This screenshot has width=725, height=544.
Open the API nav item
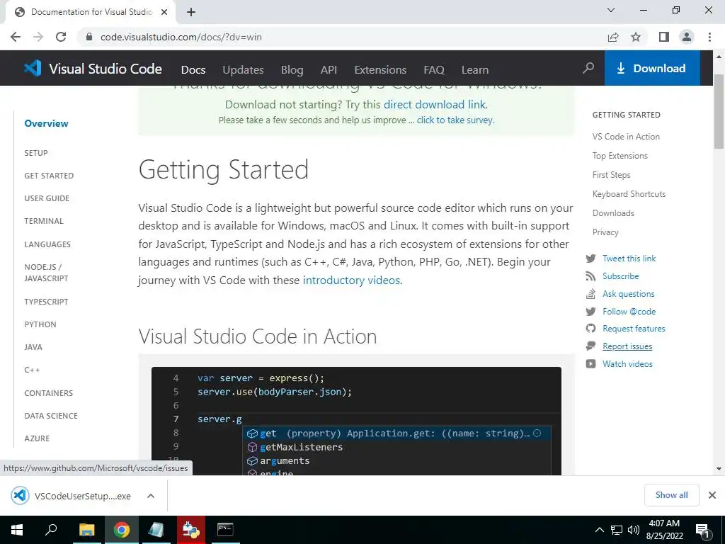tap(329, 70)
